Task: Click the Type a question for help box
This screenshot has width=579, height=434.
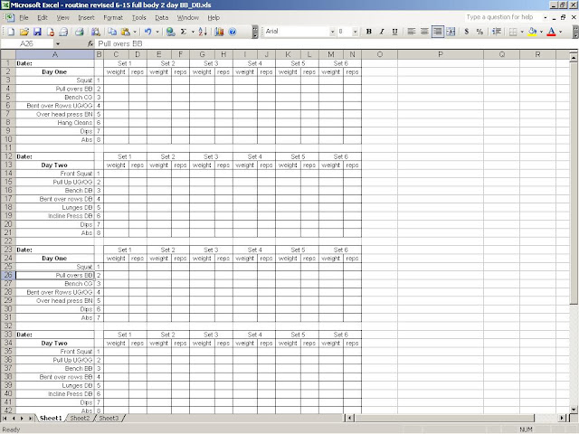Action: [502, 17]
